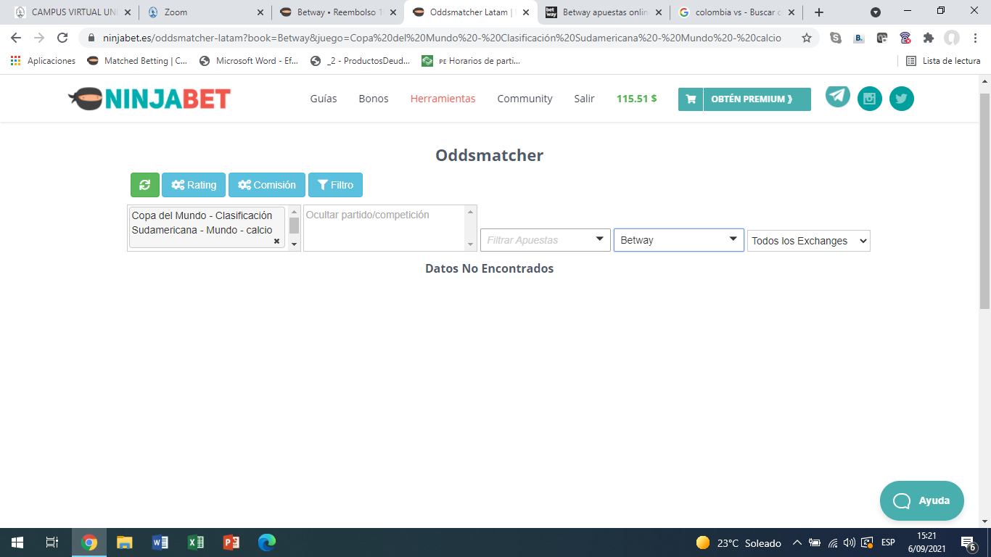Click the green refresh odds button
991x557 pixels.
tap(144, 185)
